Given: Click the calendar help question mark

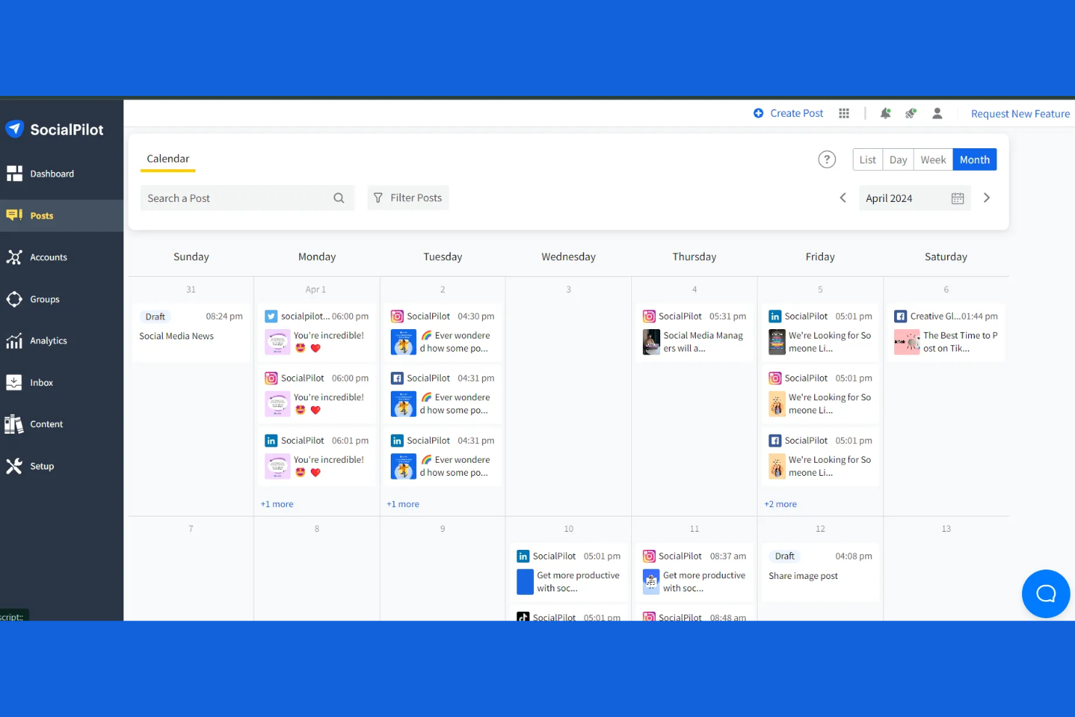Looking at the screenshot, I should click(x=827, y=159).
